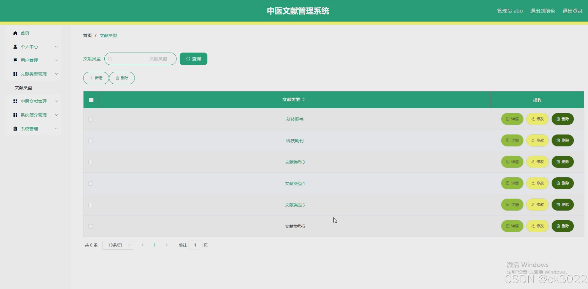This screenshot has height=289, width=588.
Task: Click the grid icon beside 中医文献管理
Action: coord(15,101)
